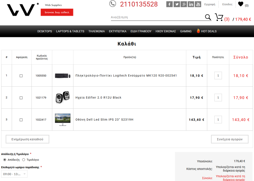Image resolution: width=254 pixels, height=181 pixels.
Task: Open the LinkedIn social icon
Action: [191, 4]
